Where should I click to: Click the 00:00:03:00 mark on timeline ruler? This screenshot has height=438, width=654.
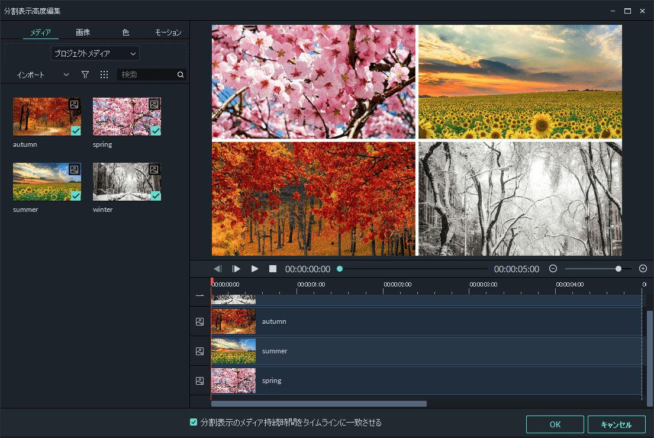484,285
